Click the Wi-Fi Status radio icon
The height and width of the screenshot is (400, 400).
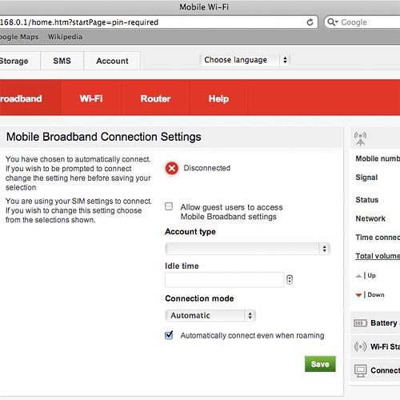(360, 346)
